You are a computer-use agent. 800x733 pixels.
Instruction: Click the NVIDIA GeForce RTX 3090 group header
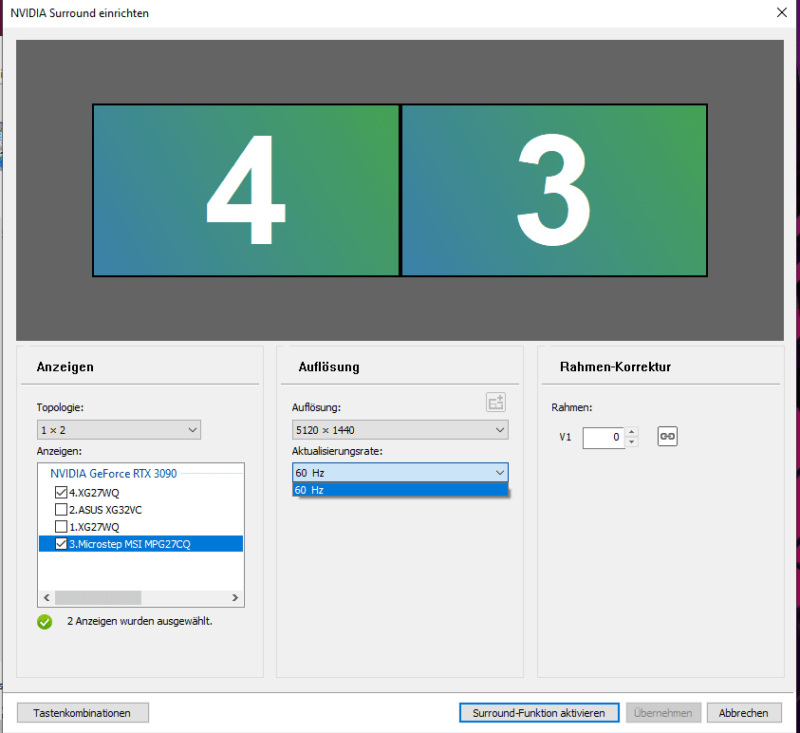click(x=114, y=474)
